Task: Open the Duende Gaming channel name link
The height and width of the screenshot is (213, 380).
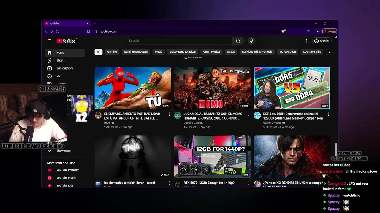Action: pyautogui.click(x=194, y=123)
